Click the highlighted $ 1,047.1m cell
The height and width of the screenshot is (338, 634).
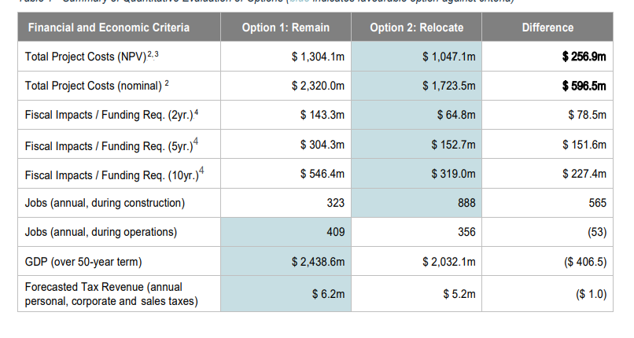click(448, 57)
